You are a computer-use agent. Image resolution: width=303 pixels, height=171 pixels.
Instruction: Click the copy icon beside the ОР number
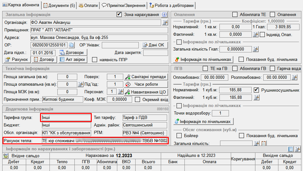pyautogui.click(x=71, y=45)
